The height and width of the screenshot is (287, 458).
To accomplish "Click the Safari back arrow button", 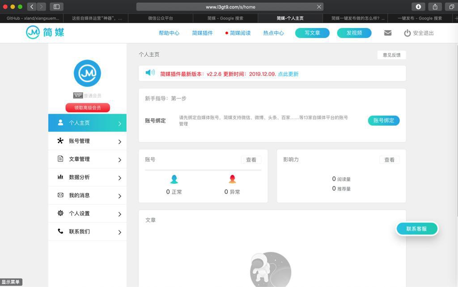I will coord(32,7).
